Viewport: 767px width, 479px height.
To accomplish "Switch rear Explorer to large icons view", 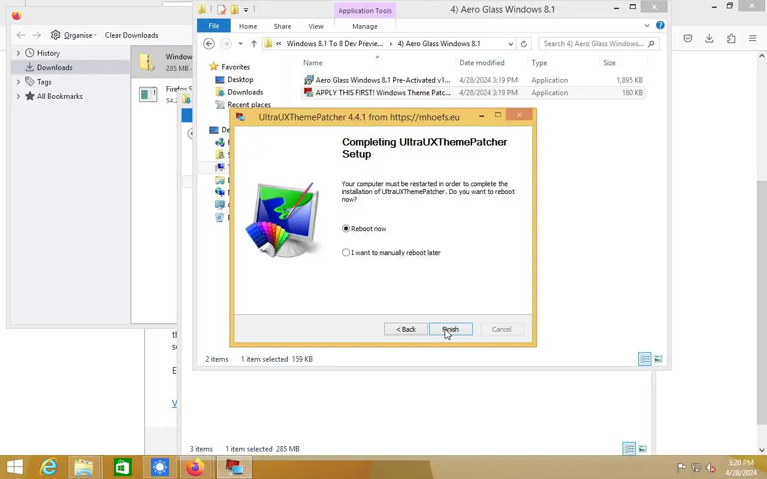I will (642, 448).
